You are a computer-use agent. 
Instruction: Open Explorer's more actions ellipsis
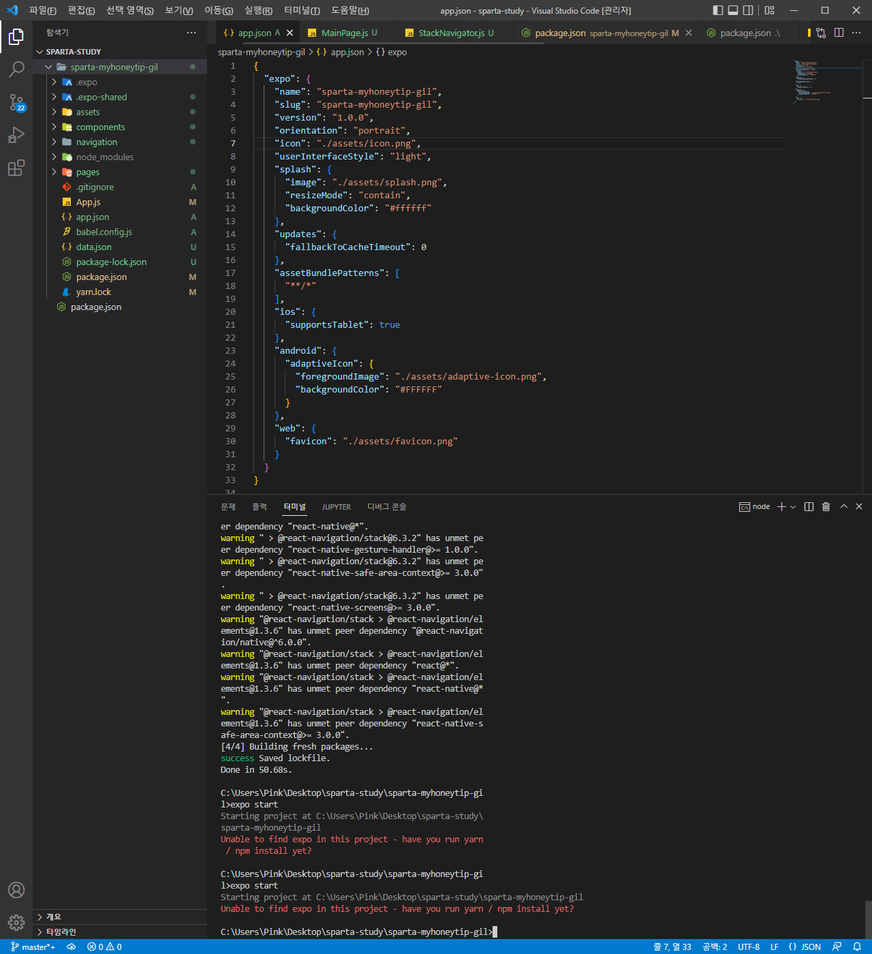(x=191, y=33)
